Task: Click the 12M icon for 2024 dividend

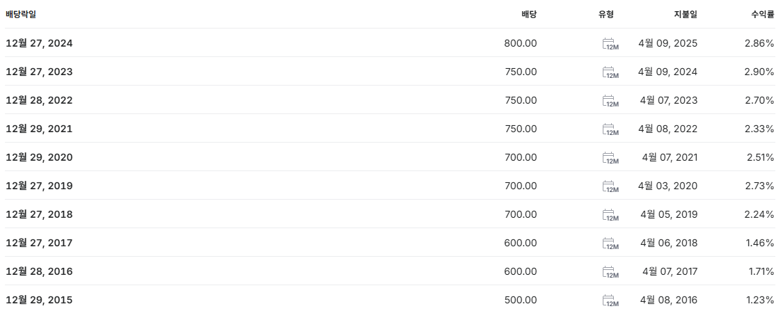Action: click(610, 44)
